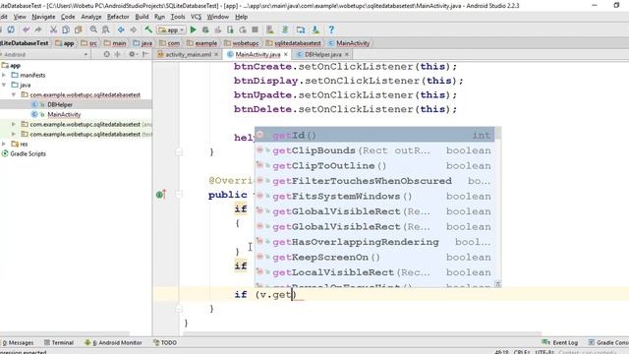Choose getKeepScreenOn() from autocomplete
The height and width of the screenshot is (354, 629).
point(374,258)
